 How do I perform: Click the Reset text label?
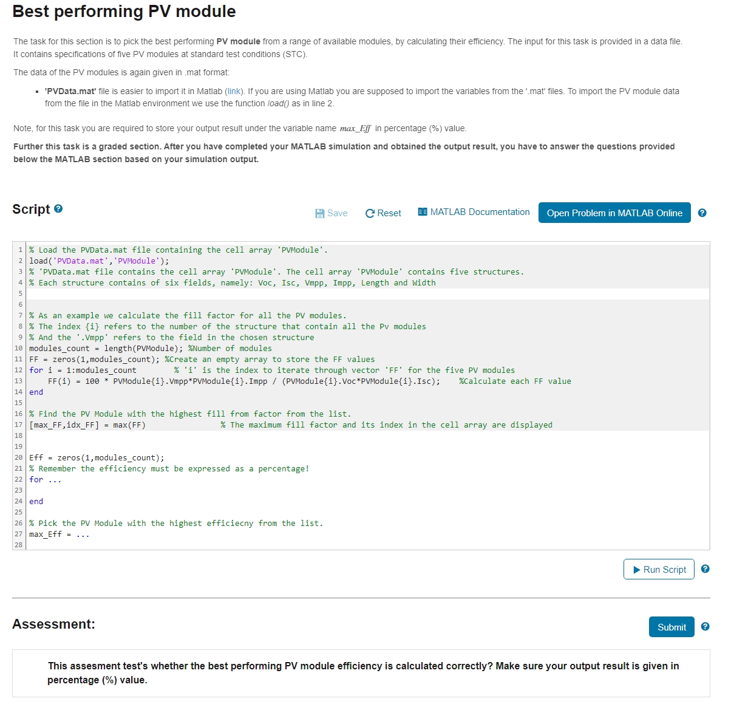click(389, 213)
